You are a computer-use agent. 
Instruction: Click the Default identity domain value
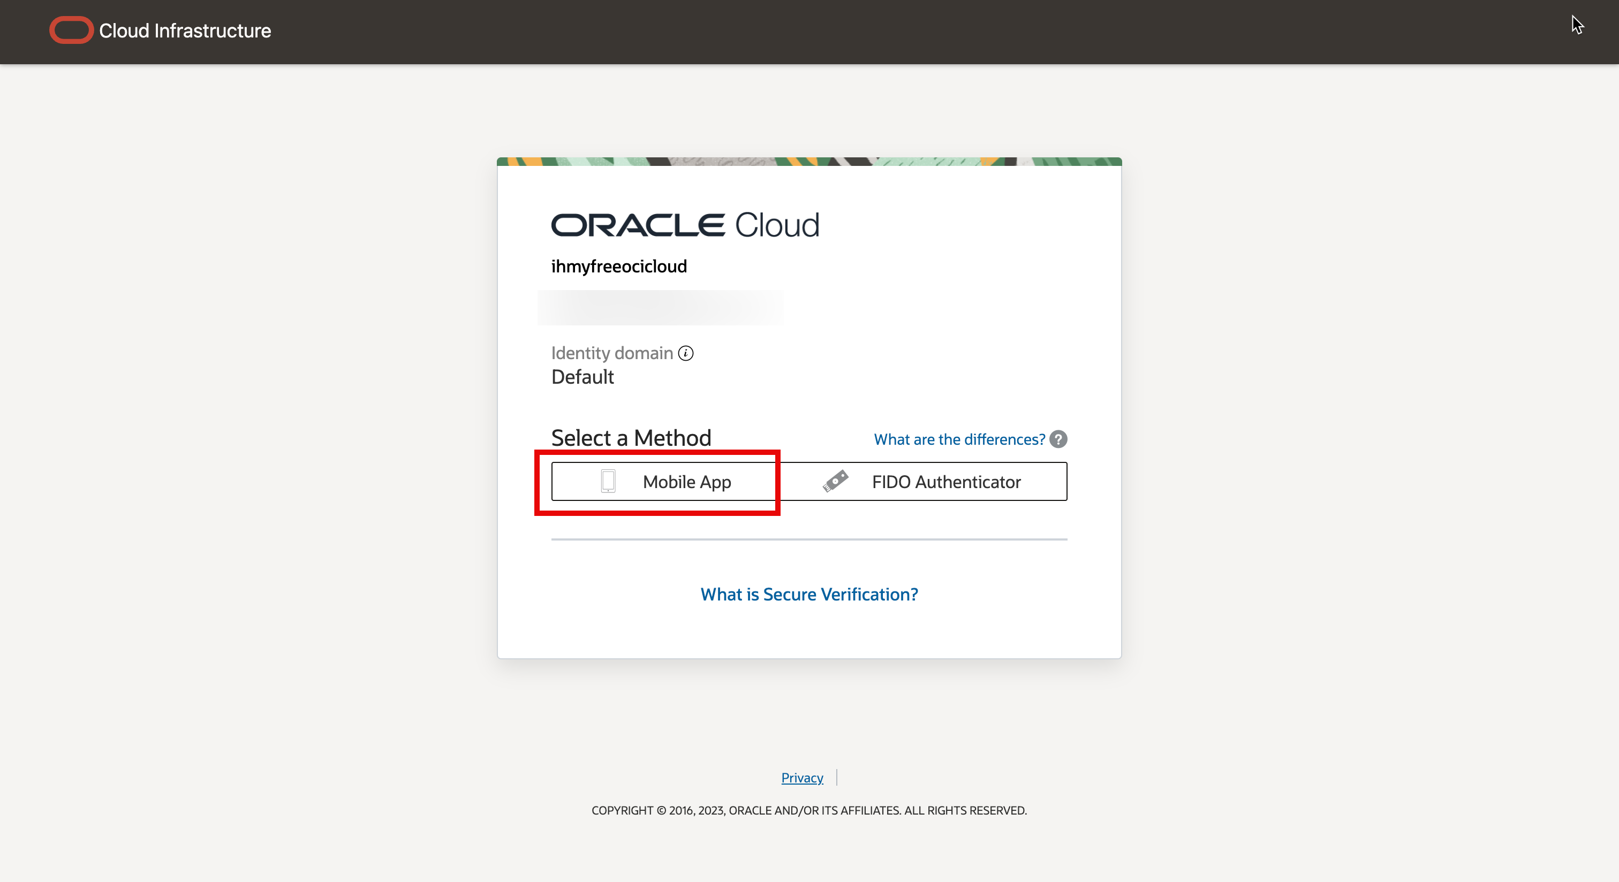[582, 377]
